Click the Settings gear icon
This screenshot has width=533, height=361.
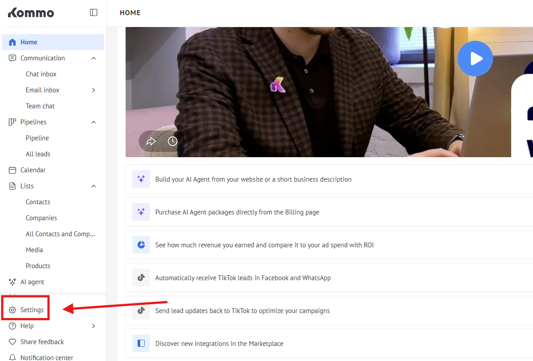pos(12,310)
